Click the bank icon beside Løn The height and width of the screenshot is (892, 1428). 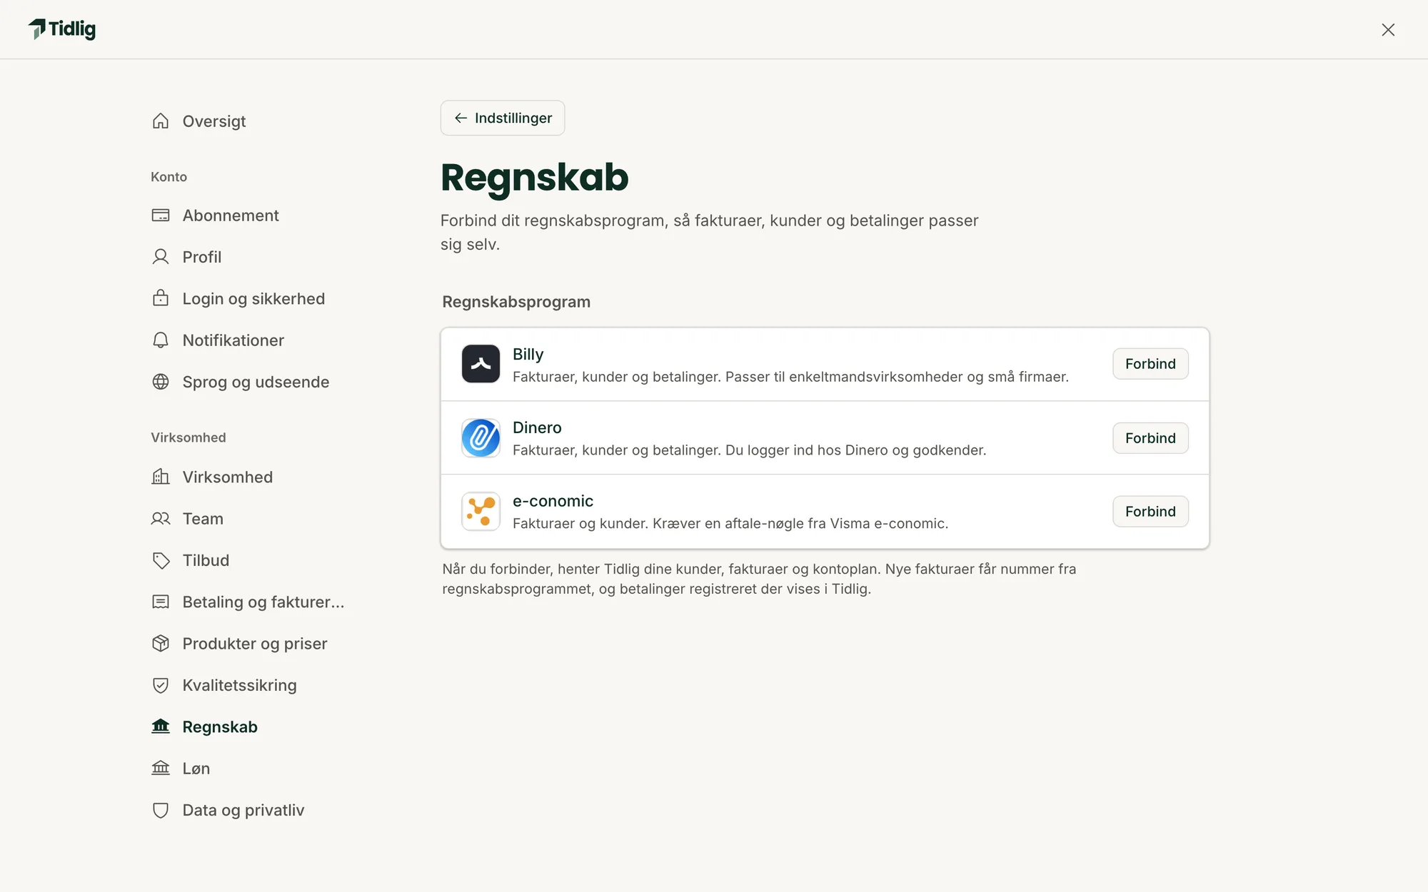click(161, 768)
